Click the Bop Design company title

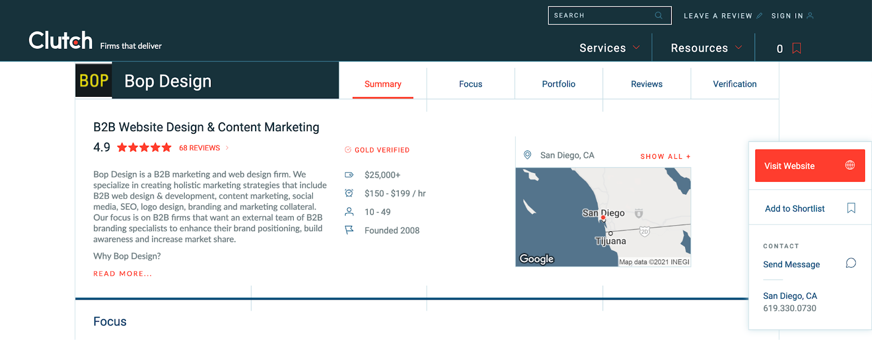(x=168, y=81)
